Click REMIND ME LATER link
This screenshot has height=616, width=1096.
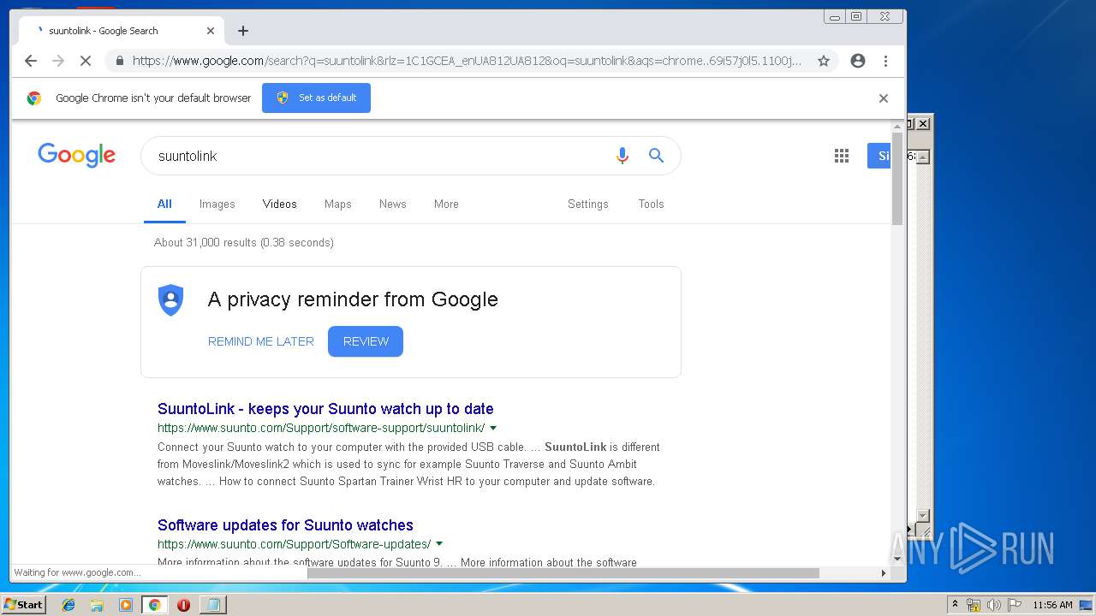[261, 341]
